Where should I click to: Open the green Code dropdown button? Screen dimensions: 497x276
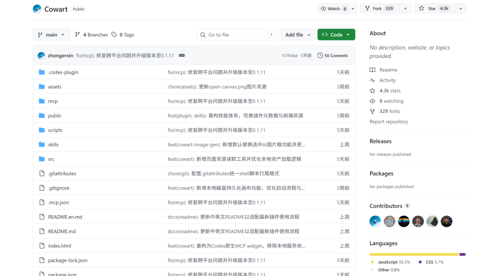[x=336, y=35]
